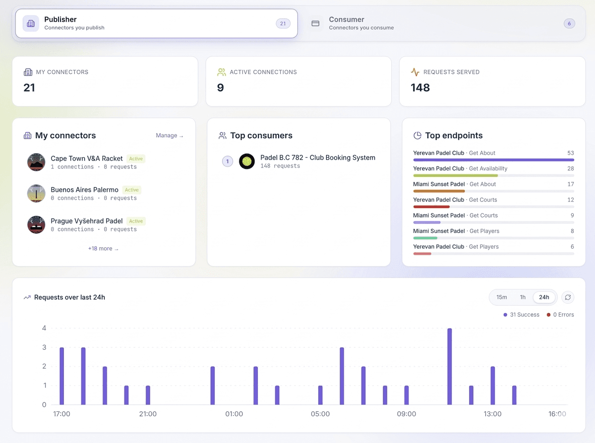Switch to the Publisher tab
Image resolution: width=595 pixels, height=443 pixels.
click(x=156, y=23)
